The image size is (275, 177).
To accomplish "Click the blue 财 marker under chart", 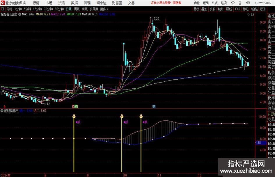I will 154,106.
